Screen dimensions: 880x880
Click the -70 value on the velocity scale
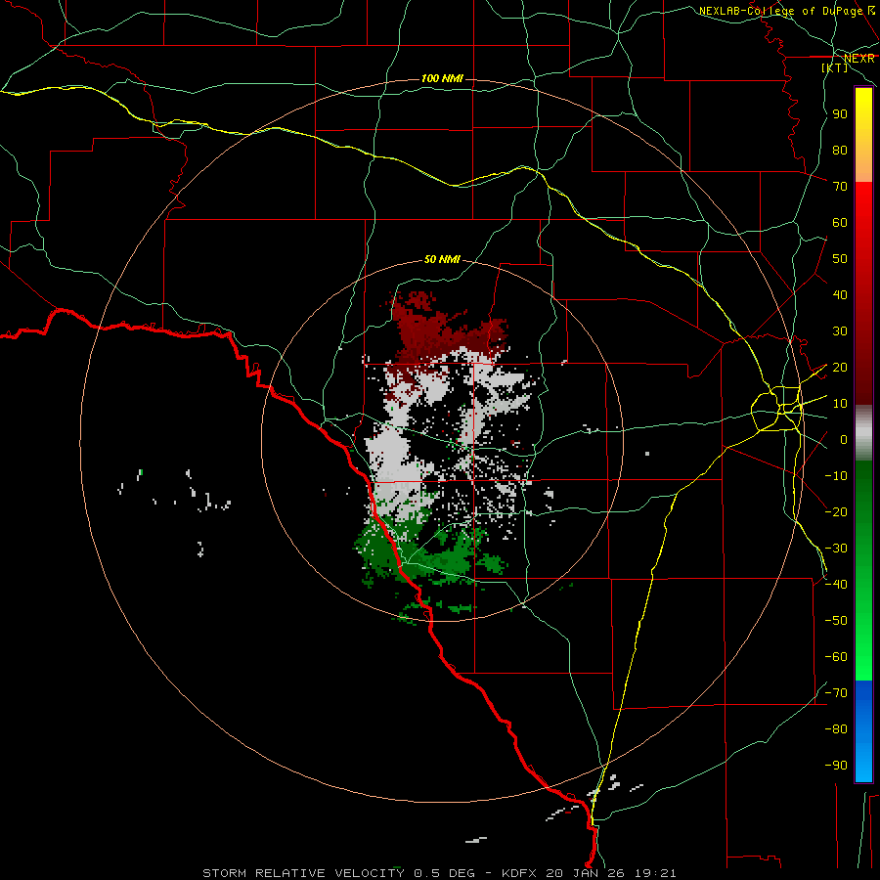[x=836, y=692]
